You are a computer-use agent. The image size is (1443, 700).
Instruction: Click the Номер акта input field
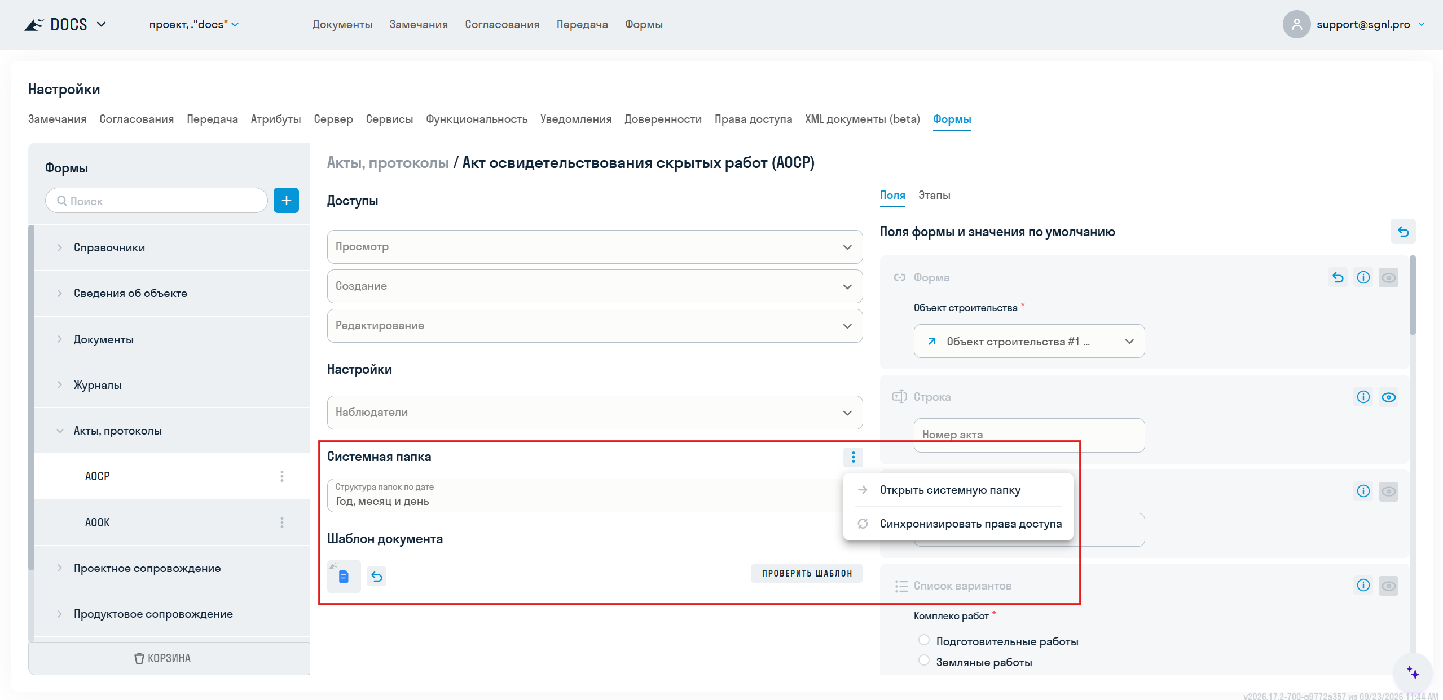1029,435
